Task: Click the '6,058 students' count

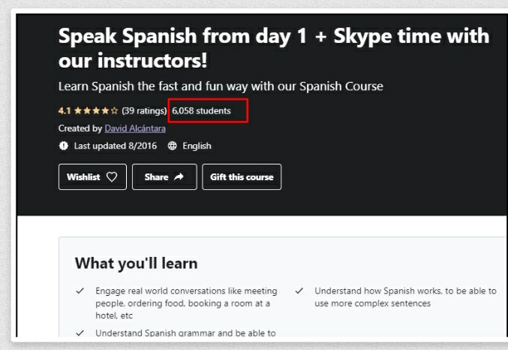Action: click(x=201, y=111)
